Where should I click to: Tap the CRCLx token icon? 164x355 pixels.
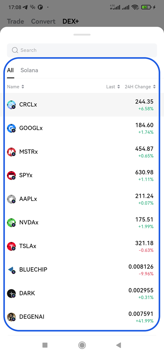[11, 105]
